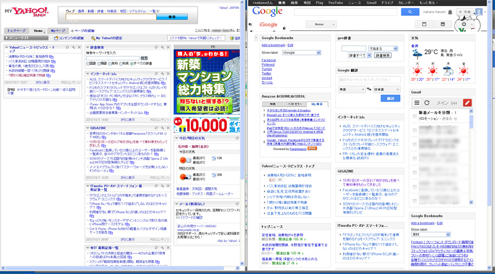Collapse the メール(新着なし) Yahoo widget
Image resolution: width=495 pixels, height=274 pixels.
[x=177, y=204]
